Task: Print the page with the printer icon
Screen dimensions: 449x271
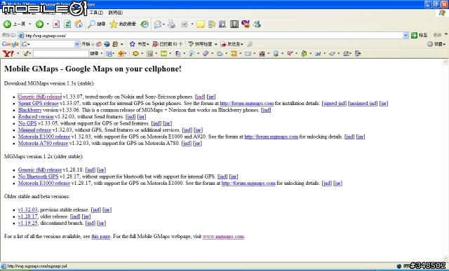Action: [171, 25]
